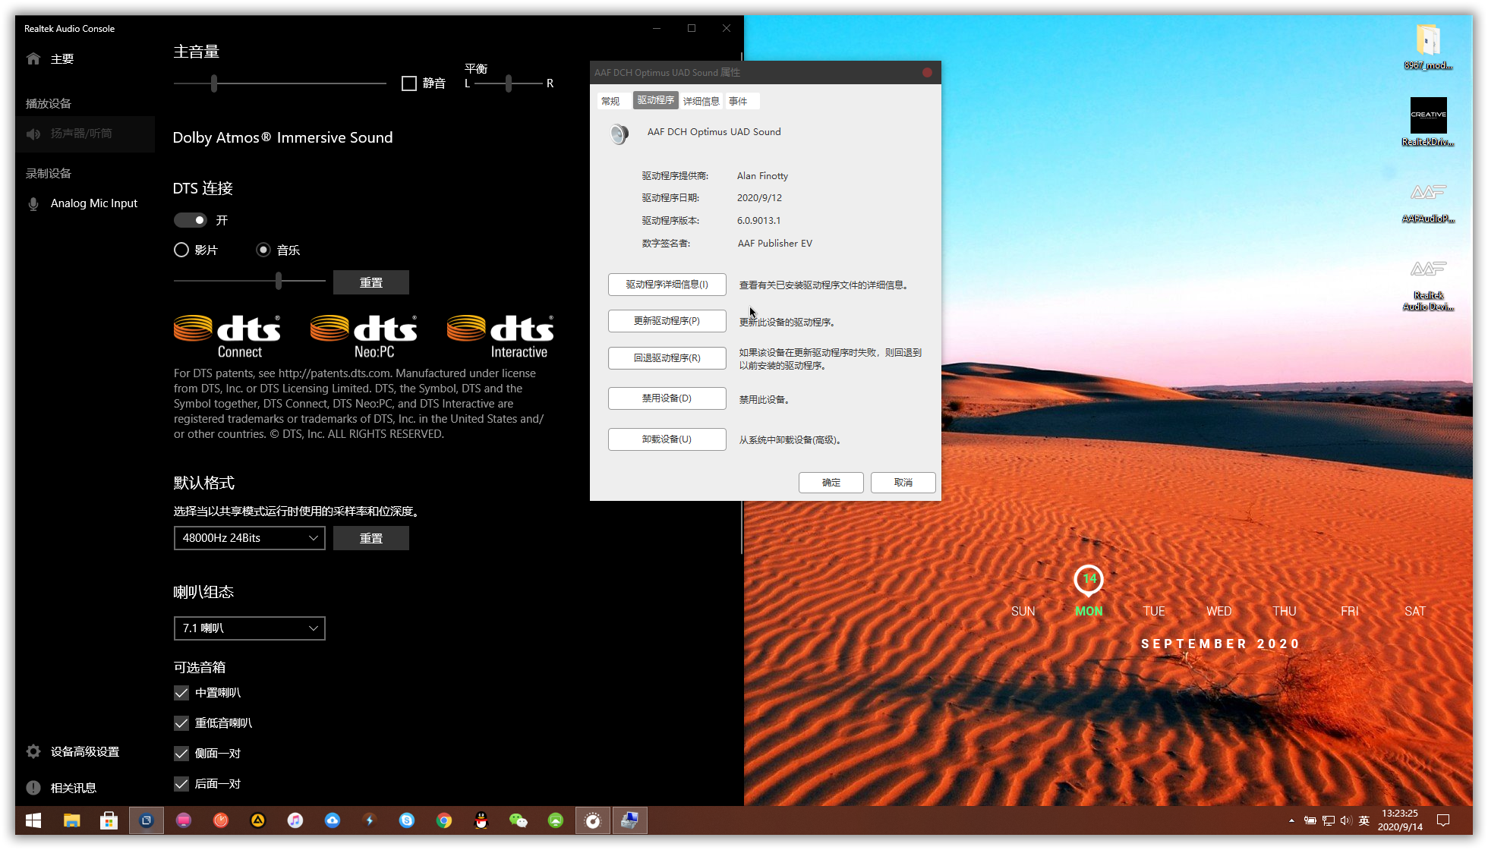This screenshot has width=1488, height=850.
Task: Open Microsoft Store from taskbar
Action: tap(109, 820)
